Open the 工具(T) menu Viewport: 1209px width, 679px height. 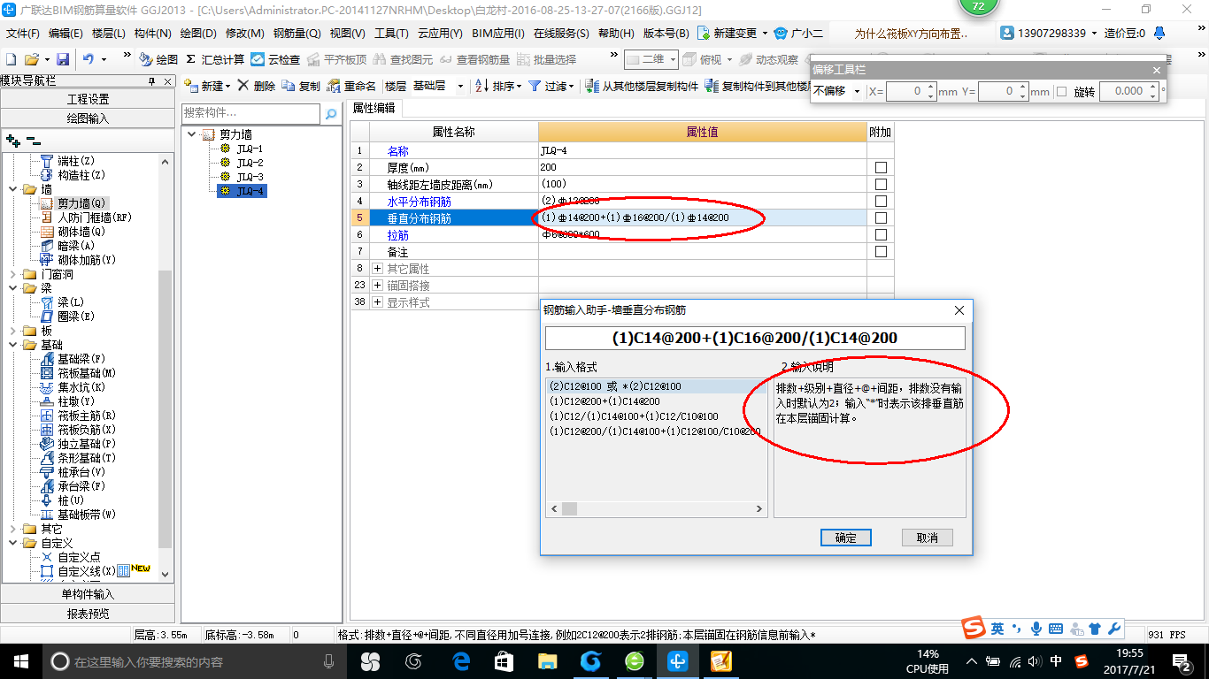pyautogui.click(x=391, y=34)
